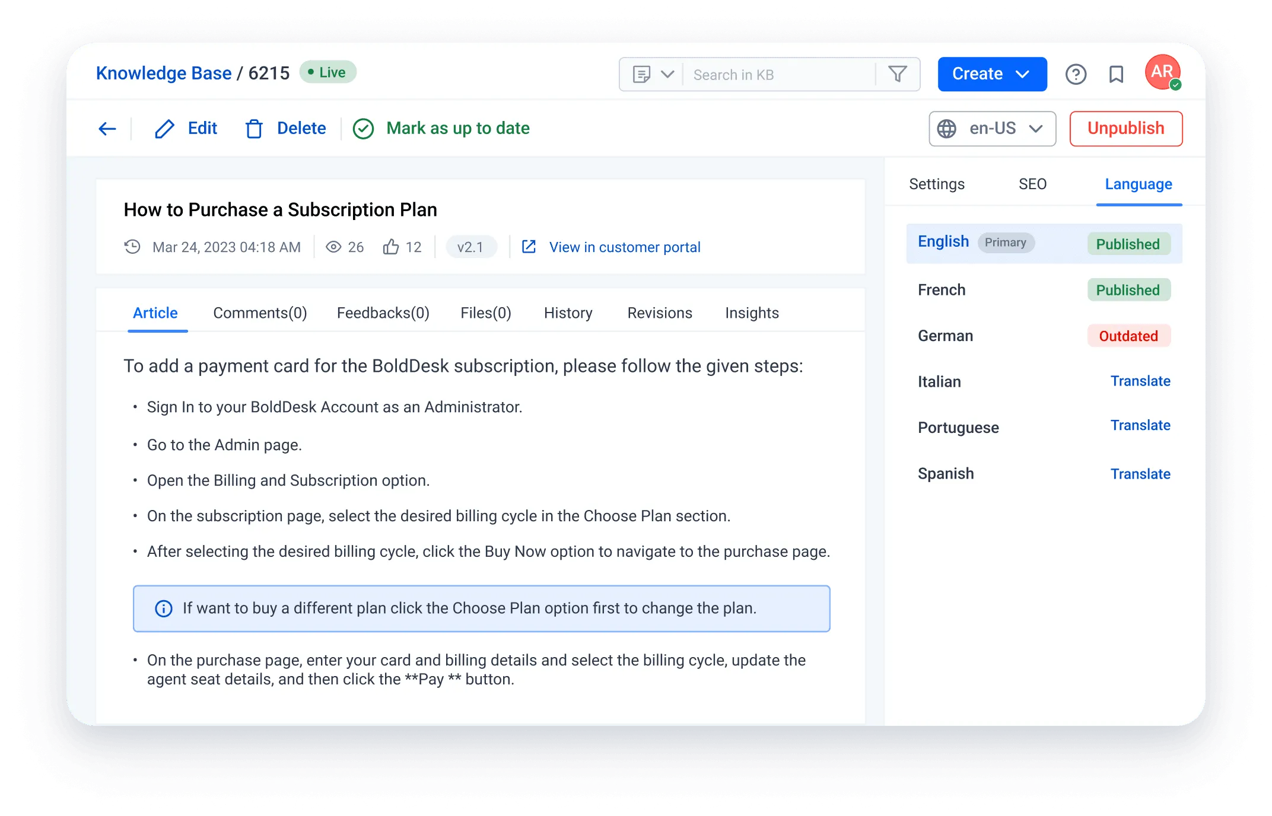Click the external link icon for customer portal

[x=530, y=247]
